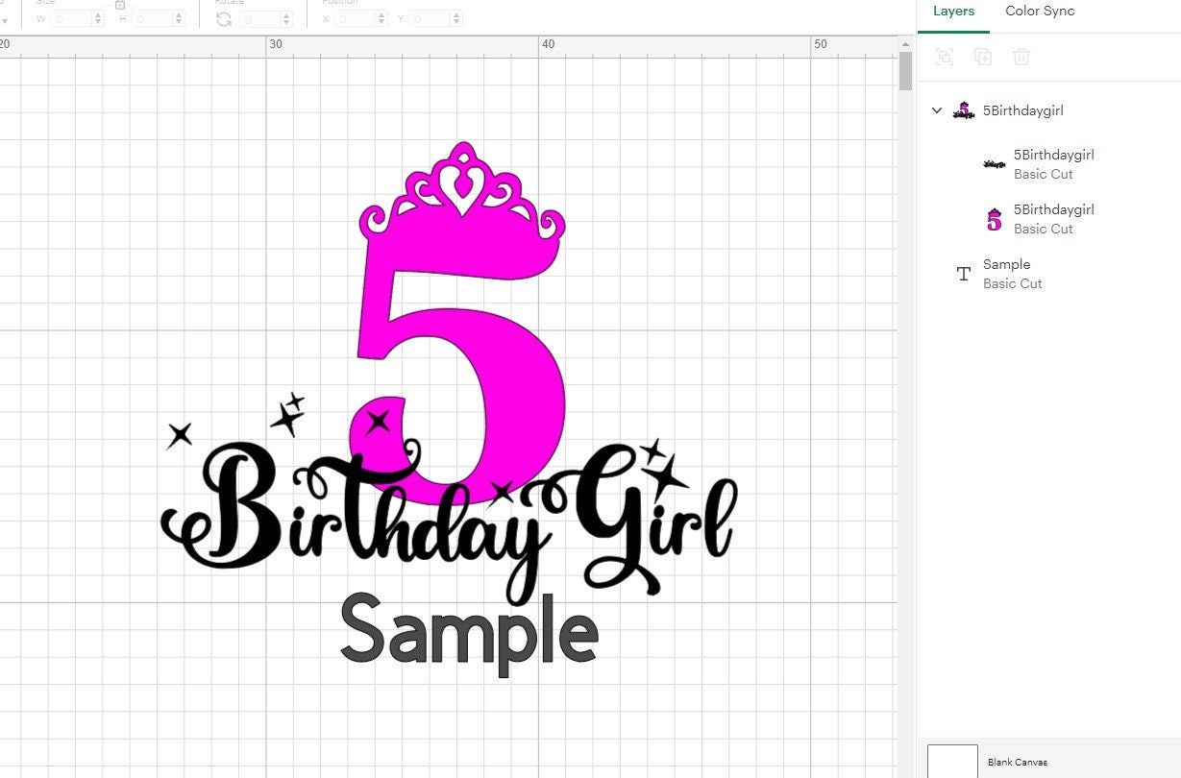Image resolution: width=1181 pixels, height=778 pixels.
Task: Click the position Y input field
Action: click(x=430, y=18)
